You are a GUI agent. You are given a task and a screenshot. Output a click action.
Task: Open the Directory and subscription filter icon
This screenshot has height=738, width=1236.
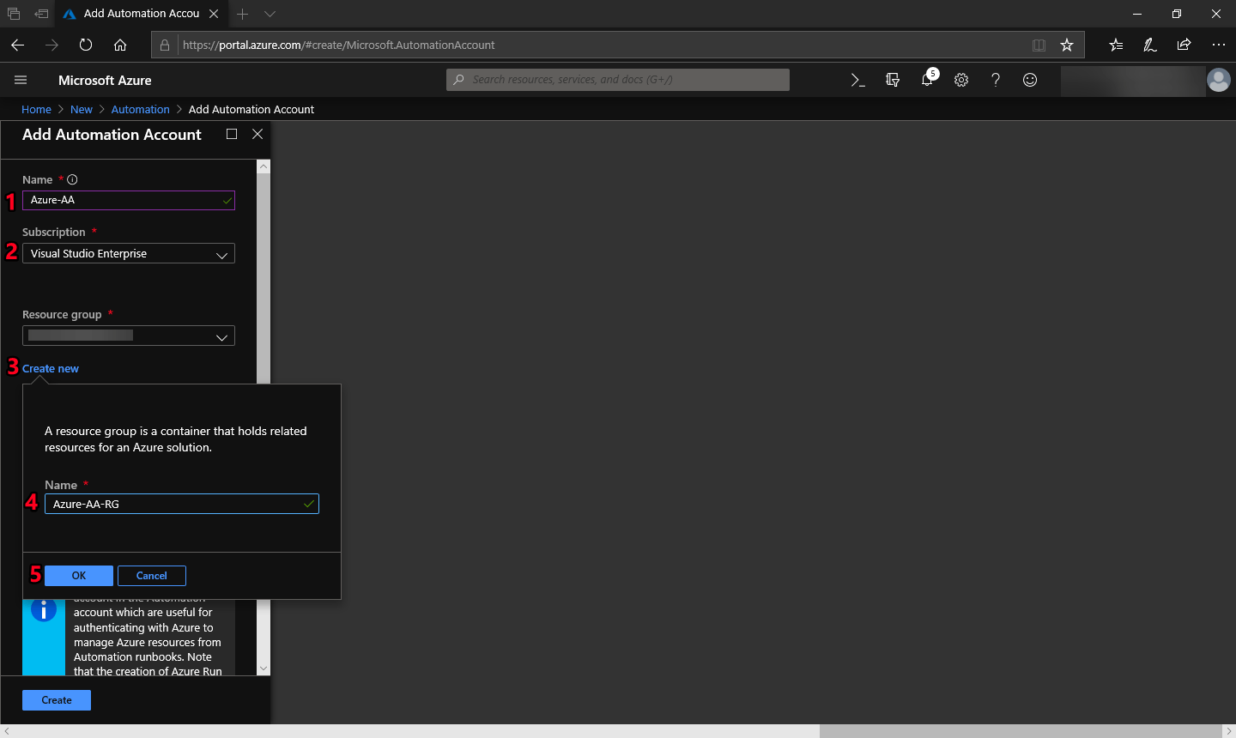pyautogui.click(x=893, y=80)
